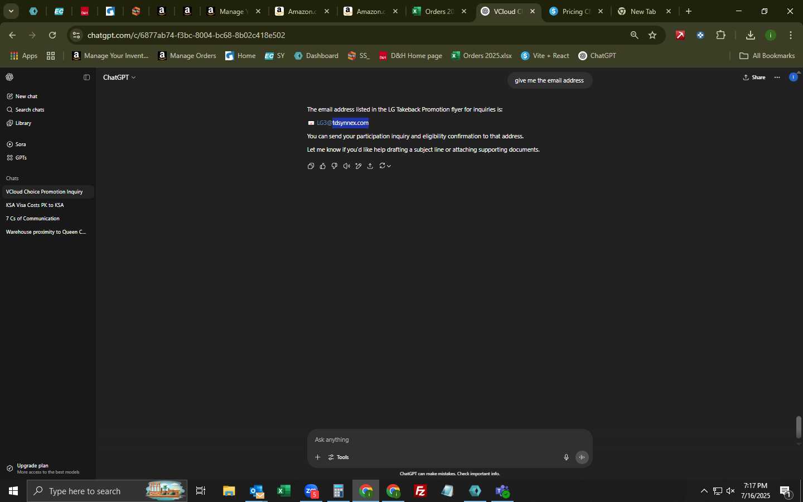This screenshot has height=502, width=803.
Task: Open Orders 2025.xlsx bookmark
Action: pyautogui.click(x=482, y=56)
